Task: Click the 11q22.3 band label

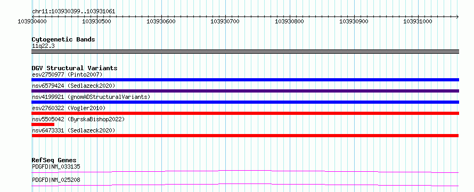Action: pos(43,46)
